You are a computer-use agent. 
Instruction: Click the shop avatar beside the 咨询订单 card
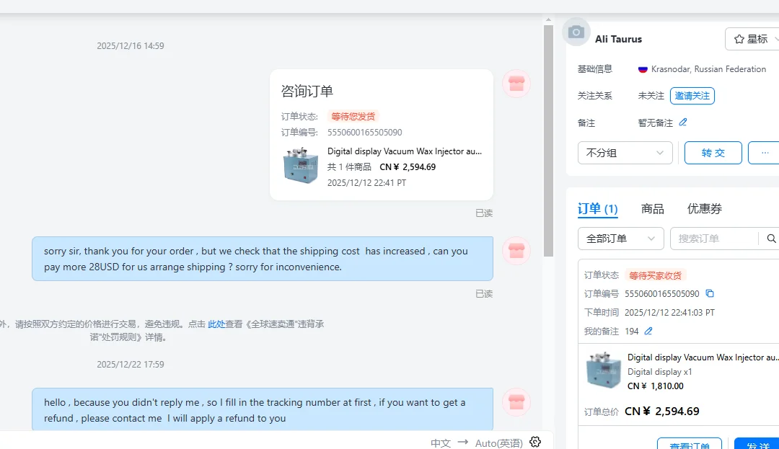[x=516, y=84]
